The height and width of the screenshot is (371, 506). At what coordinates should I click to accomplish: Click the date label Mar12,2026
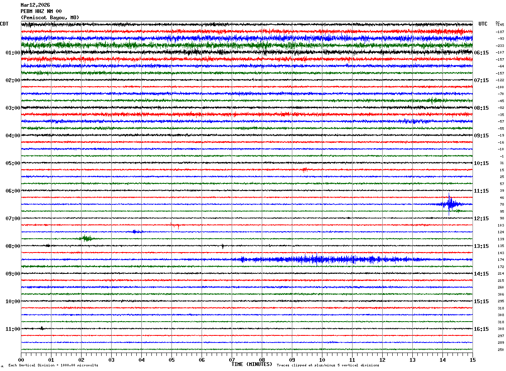pos(35,5)
